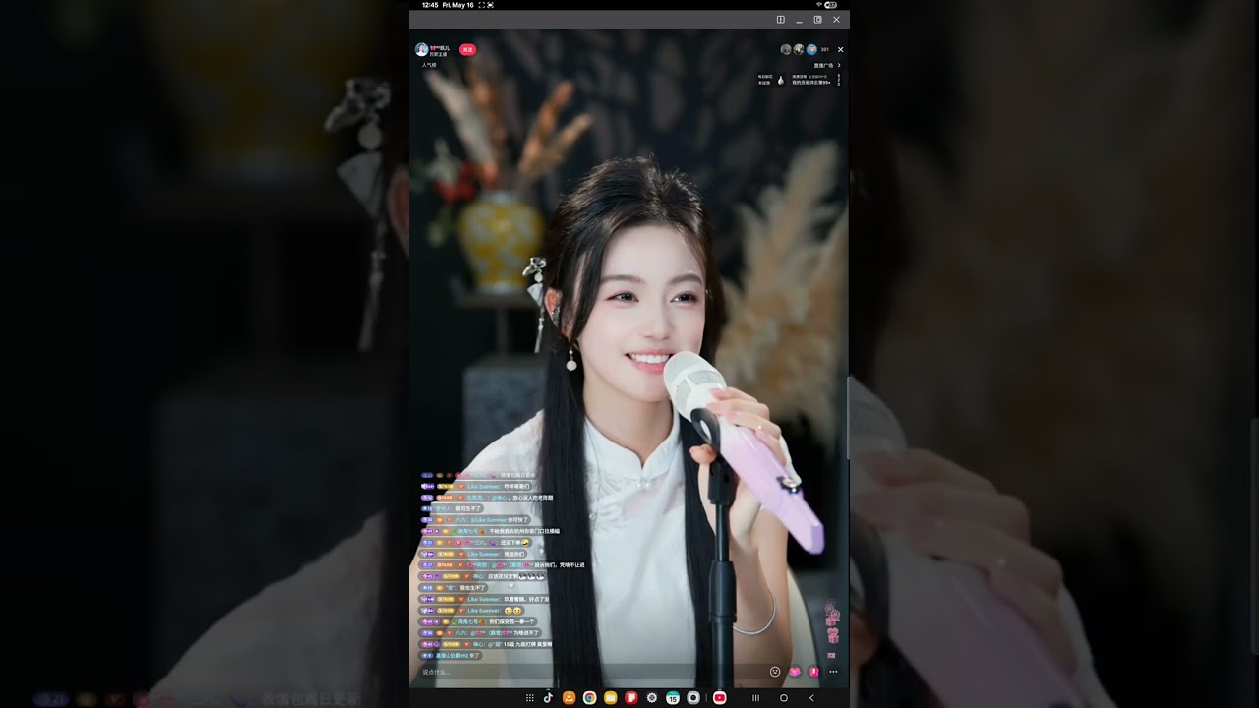Open the emoji picker in comment bar

point(775,672)
